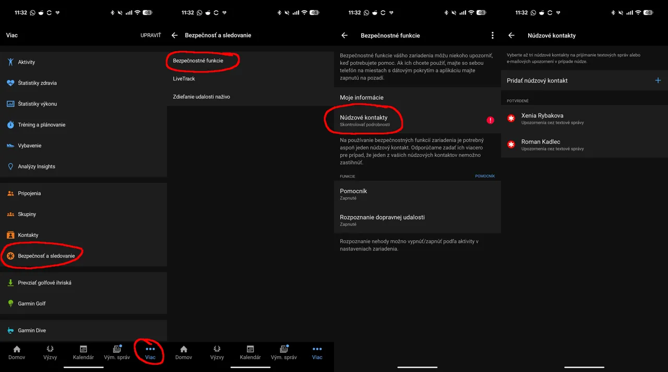Viewport: 668px width, 372px height.
Task: Open the three-dot menu in Bezpečnostné funkcie
Action: pos(492,36)
